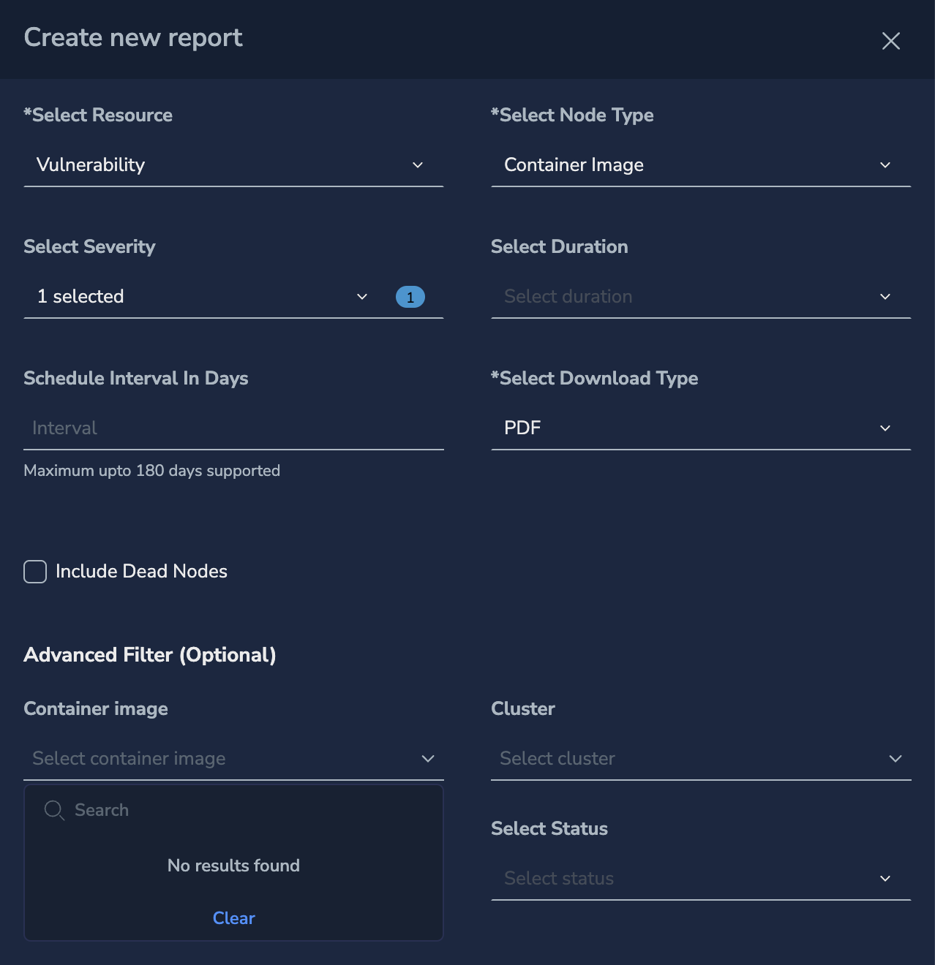Click the chevron on the Container Image selector
This screenshot has width=935, height=965.
885,165
